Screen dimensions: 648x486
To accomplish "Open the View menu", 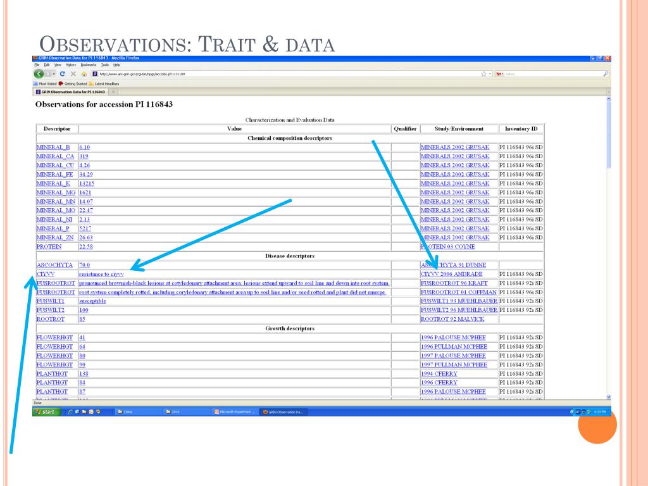I will click(58, 65).
